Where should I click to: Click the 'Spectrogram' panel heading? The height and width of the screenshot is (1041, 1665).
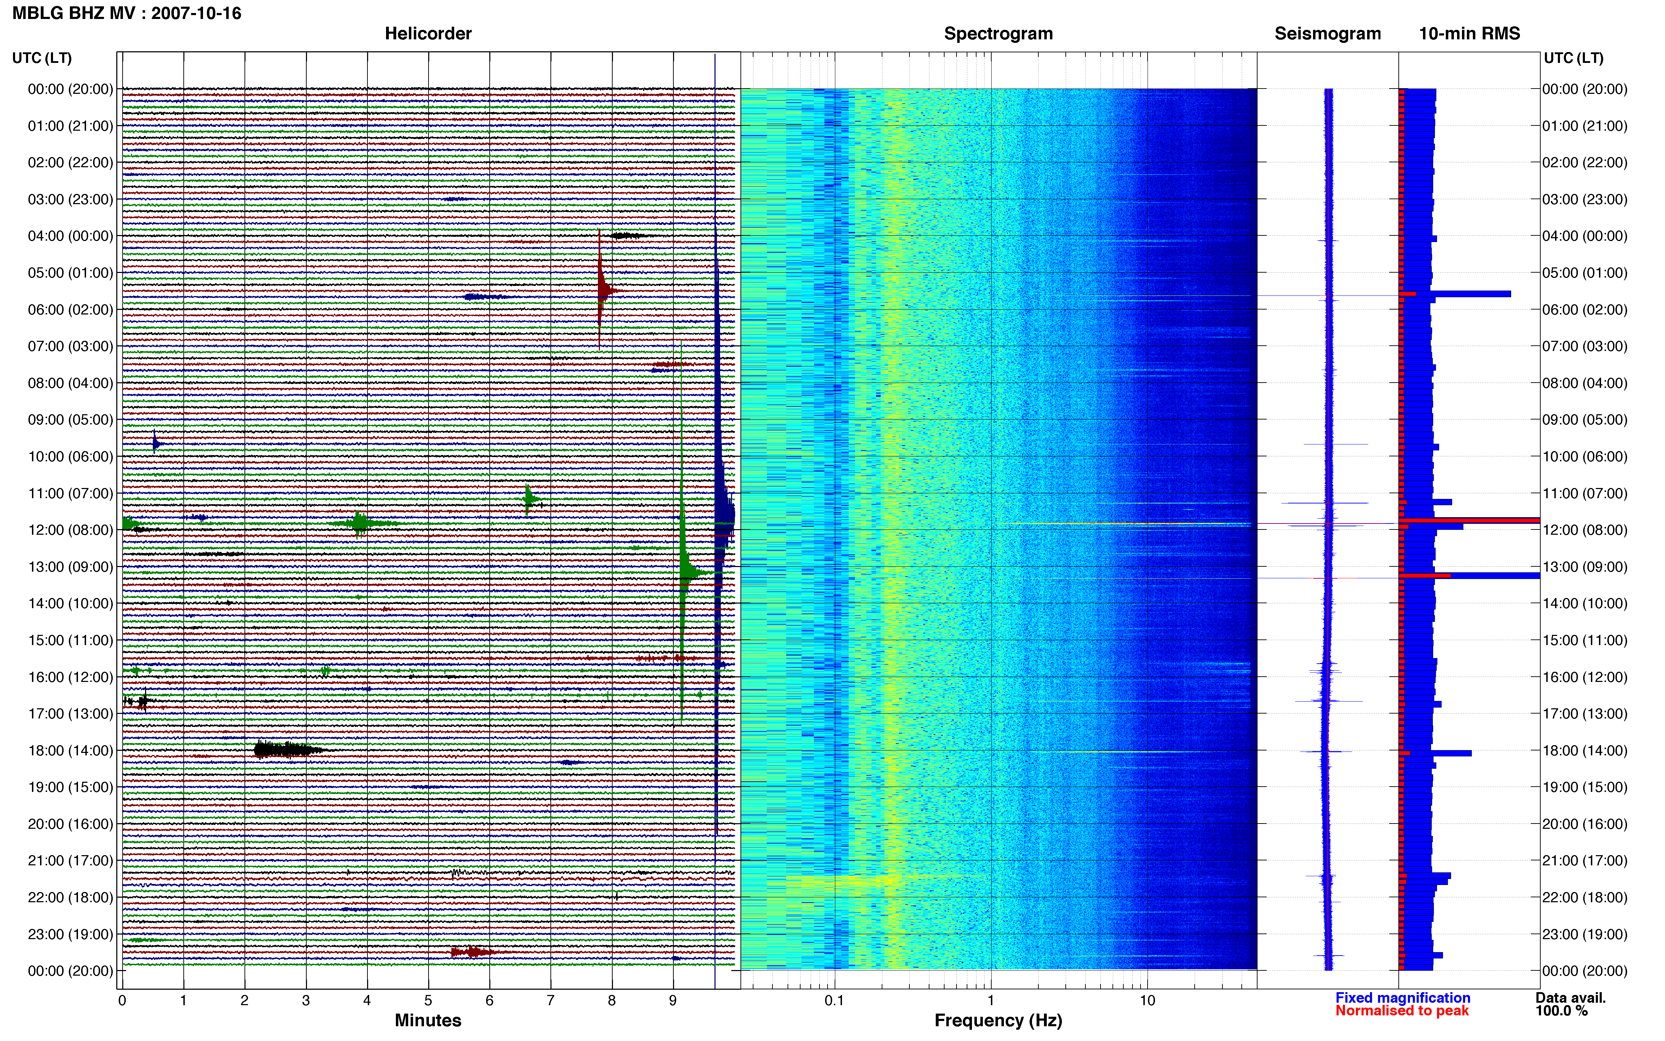tap(998, 34)
